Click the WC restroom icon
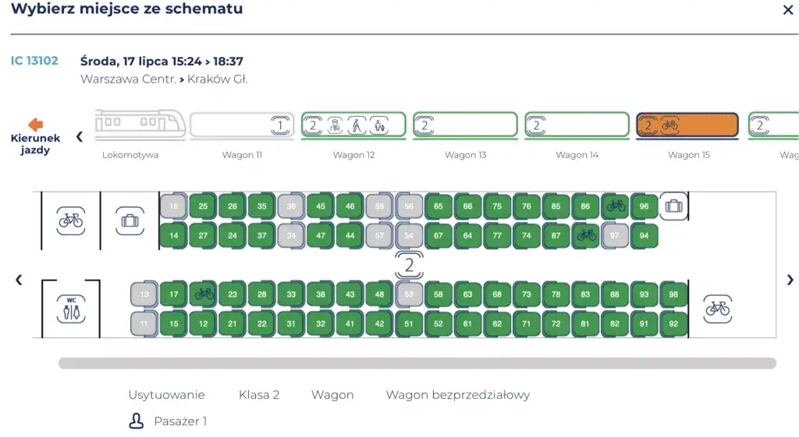 tap(71, 308)
